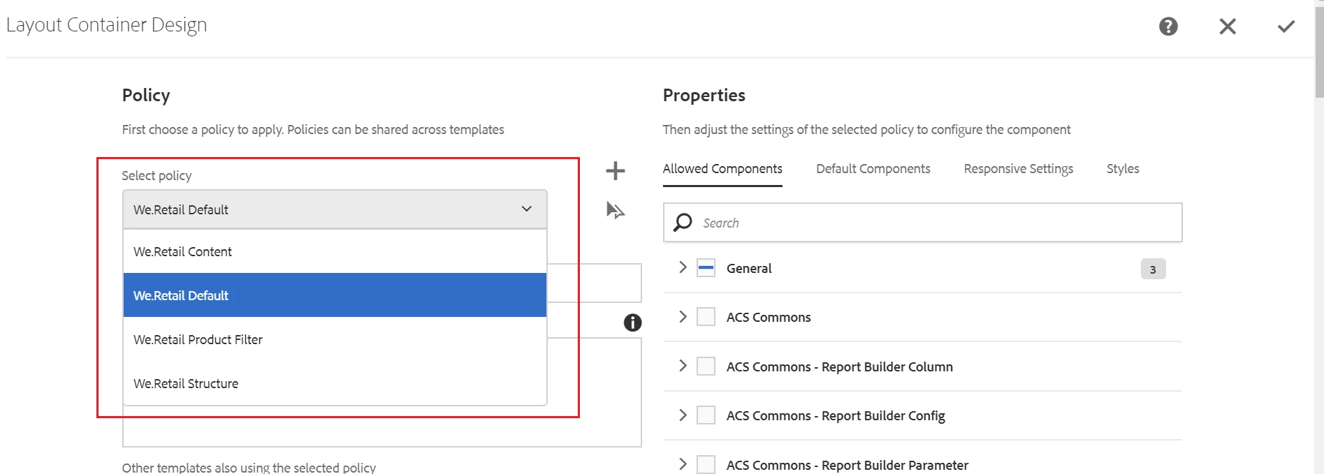Focus the component Search field
Viewport: 1324px width, 474px height.
(922, 223)
